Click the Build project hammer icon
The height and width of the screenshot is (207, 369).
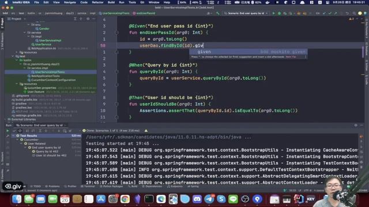218,13
